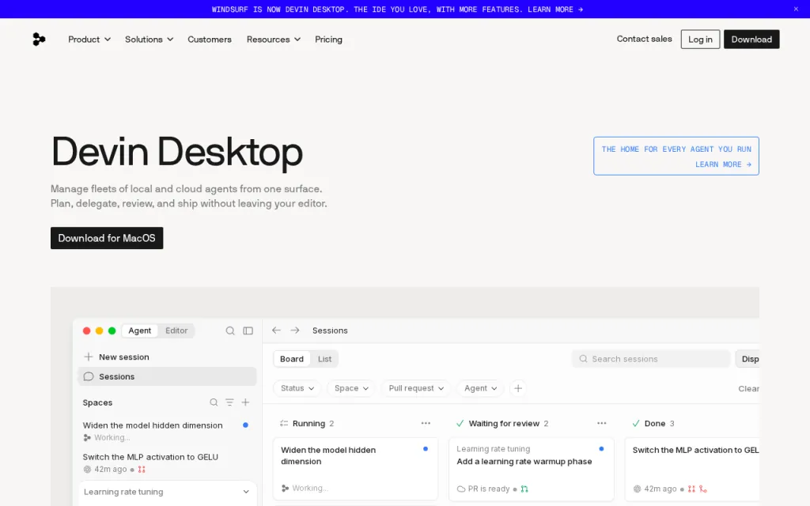This screenshot has width=810, height=506.
Task: Dismiss the announcement banner with the X
Action: click(796, 9)
